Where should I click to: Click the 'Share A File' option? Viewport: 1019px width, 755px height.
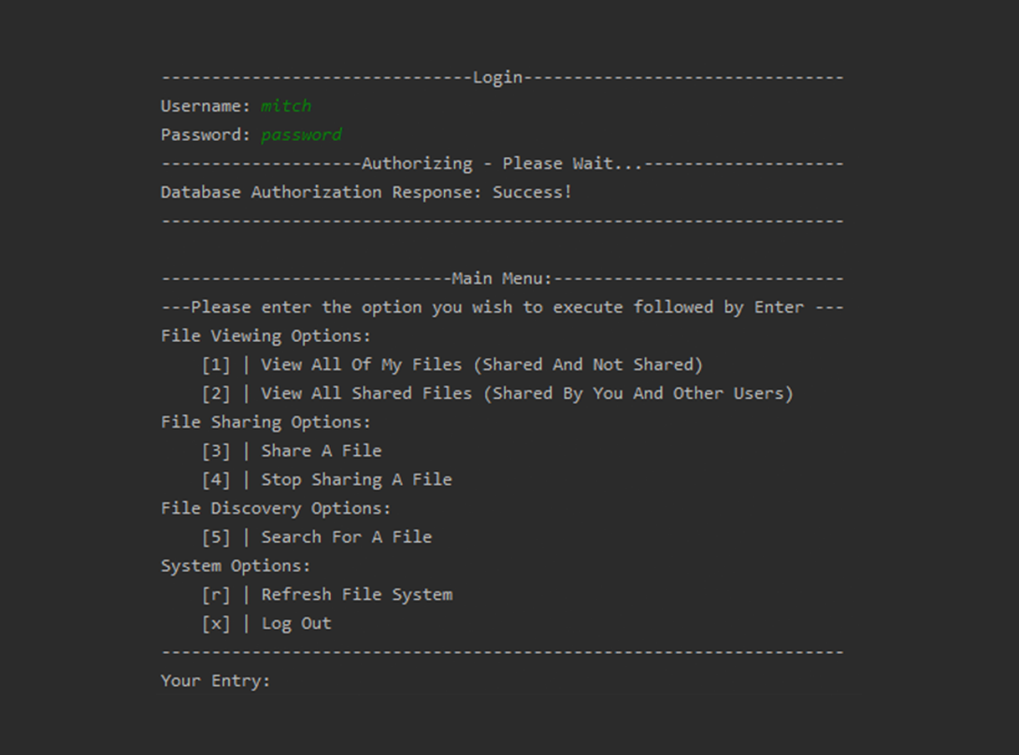(321, 450)
